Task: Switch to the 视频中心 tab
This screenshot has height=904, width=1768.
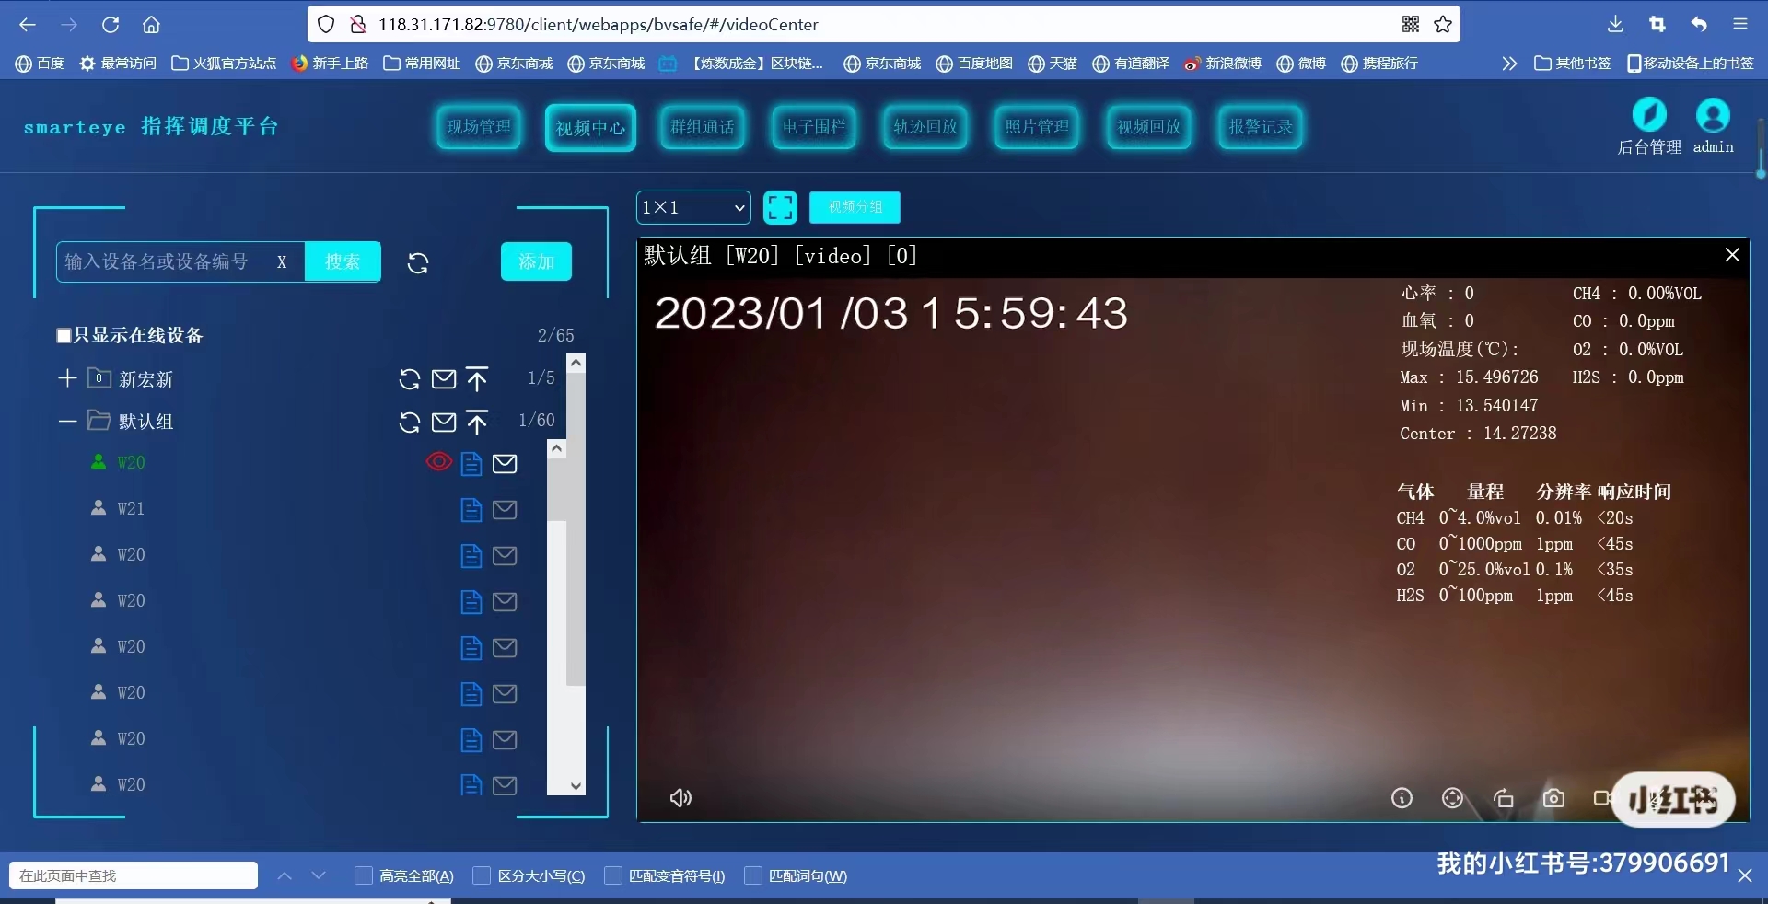Action: (590, 127)
